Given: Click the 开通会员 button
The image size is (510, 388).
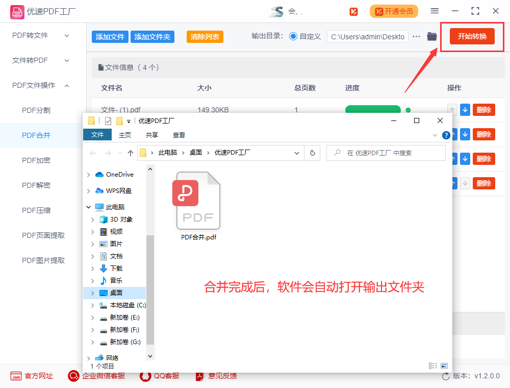Looking at the screenshot, I should coord(394,11).
